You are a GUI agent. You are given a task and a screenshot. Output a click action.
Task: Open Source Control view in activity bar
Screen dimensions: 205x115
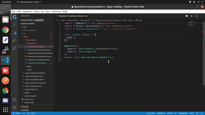click(x=14, y=33)
